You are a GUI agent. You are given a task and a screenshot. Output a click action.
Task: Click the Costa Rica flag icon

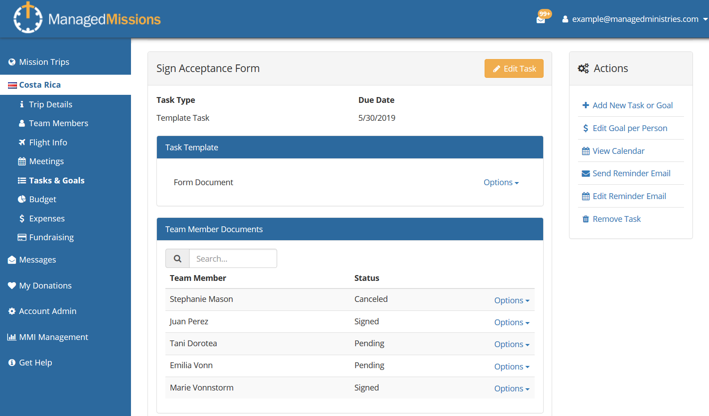click(13, 85)
